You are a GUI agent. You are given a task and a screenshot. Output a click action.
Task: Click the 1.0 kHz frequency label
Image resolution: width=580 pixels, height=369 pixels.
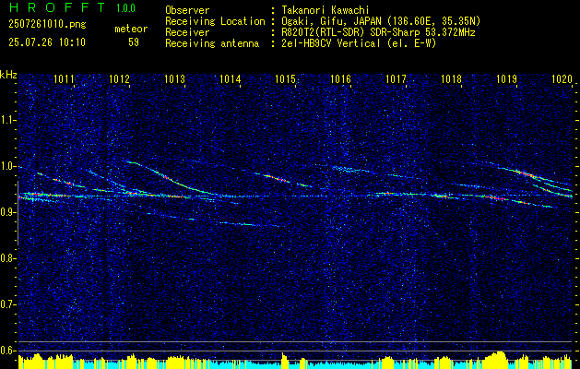[x=6, y=167]
